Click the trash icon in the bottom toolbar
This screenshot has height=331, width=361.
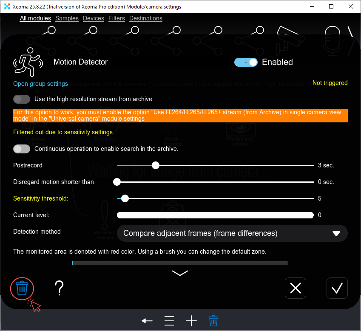(x=213, y=321)
